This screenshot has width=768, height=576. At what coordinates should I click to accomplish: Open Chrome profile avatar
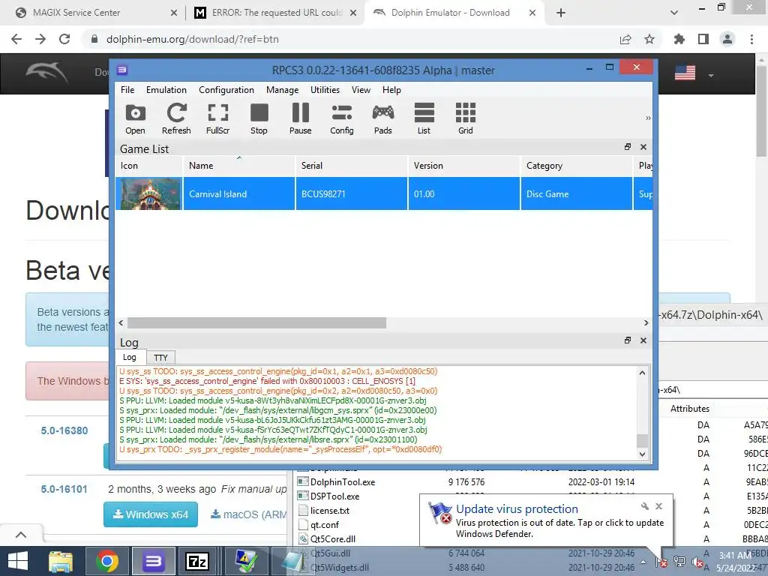[727, 39]
